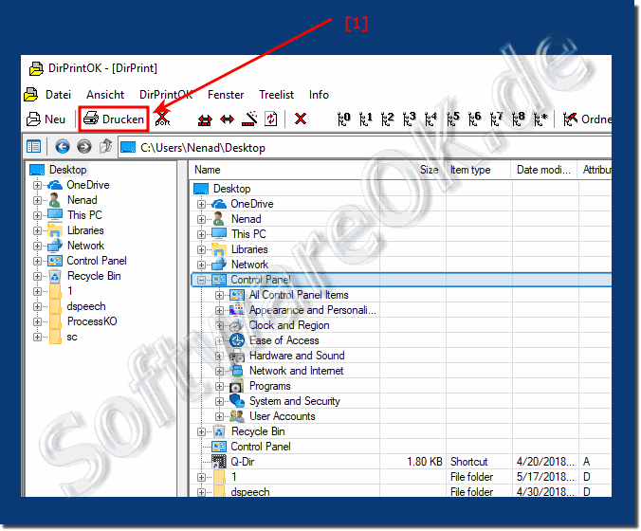Select Network and Internet item
This screenshot has width=641, height=531.
click(297, 371)
